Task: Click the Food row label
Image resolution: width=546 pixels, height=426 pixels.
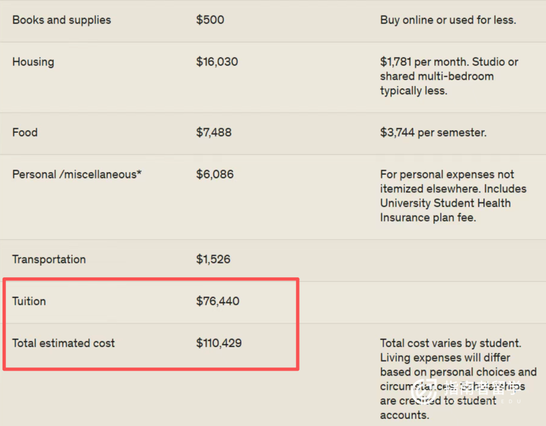Action: 25,132
